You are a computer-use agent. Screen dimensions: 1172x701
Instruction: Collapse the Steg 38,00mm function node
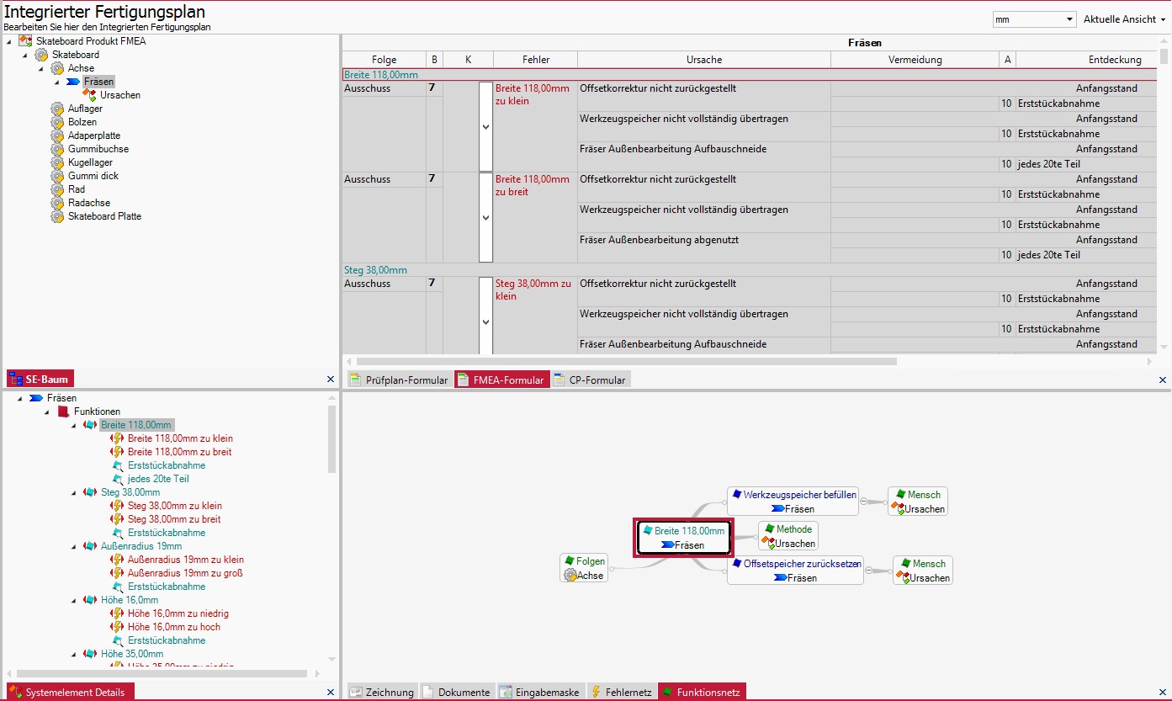73,492
